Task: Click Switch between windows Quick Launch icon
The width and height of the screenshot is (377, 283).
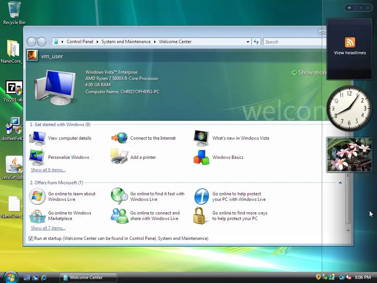Action: tap(35, 277)
